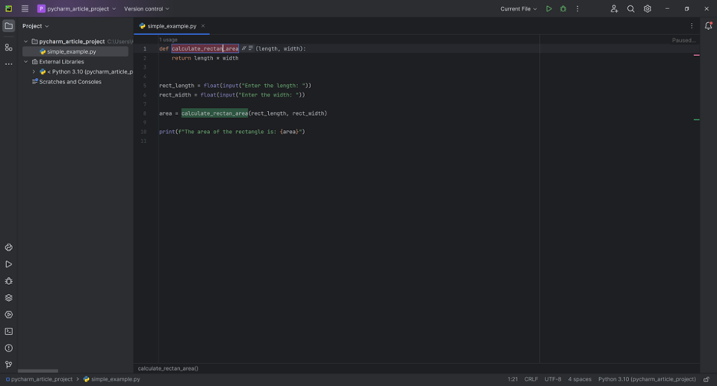Open Code With Me user icon
Image resolution: width=717 pixels, height=386 pixels.
pyautogui.click(x=614, y=8)
